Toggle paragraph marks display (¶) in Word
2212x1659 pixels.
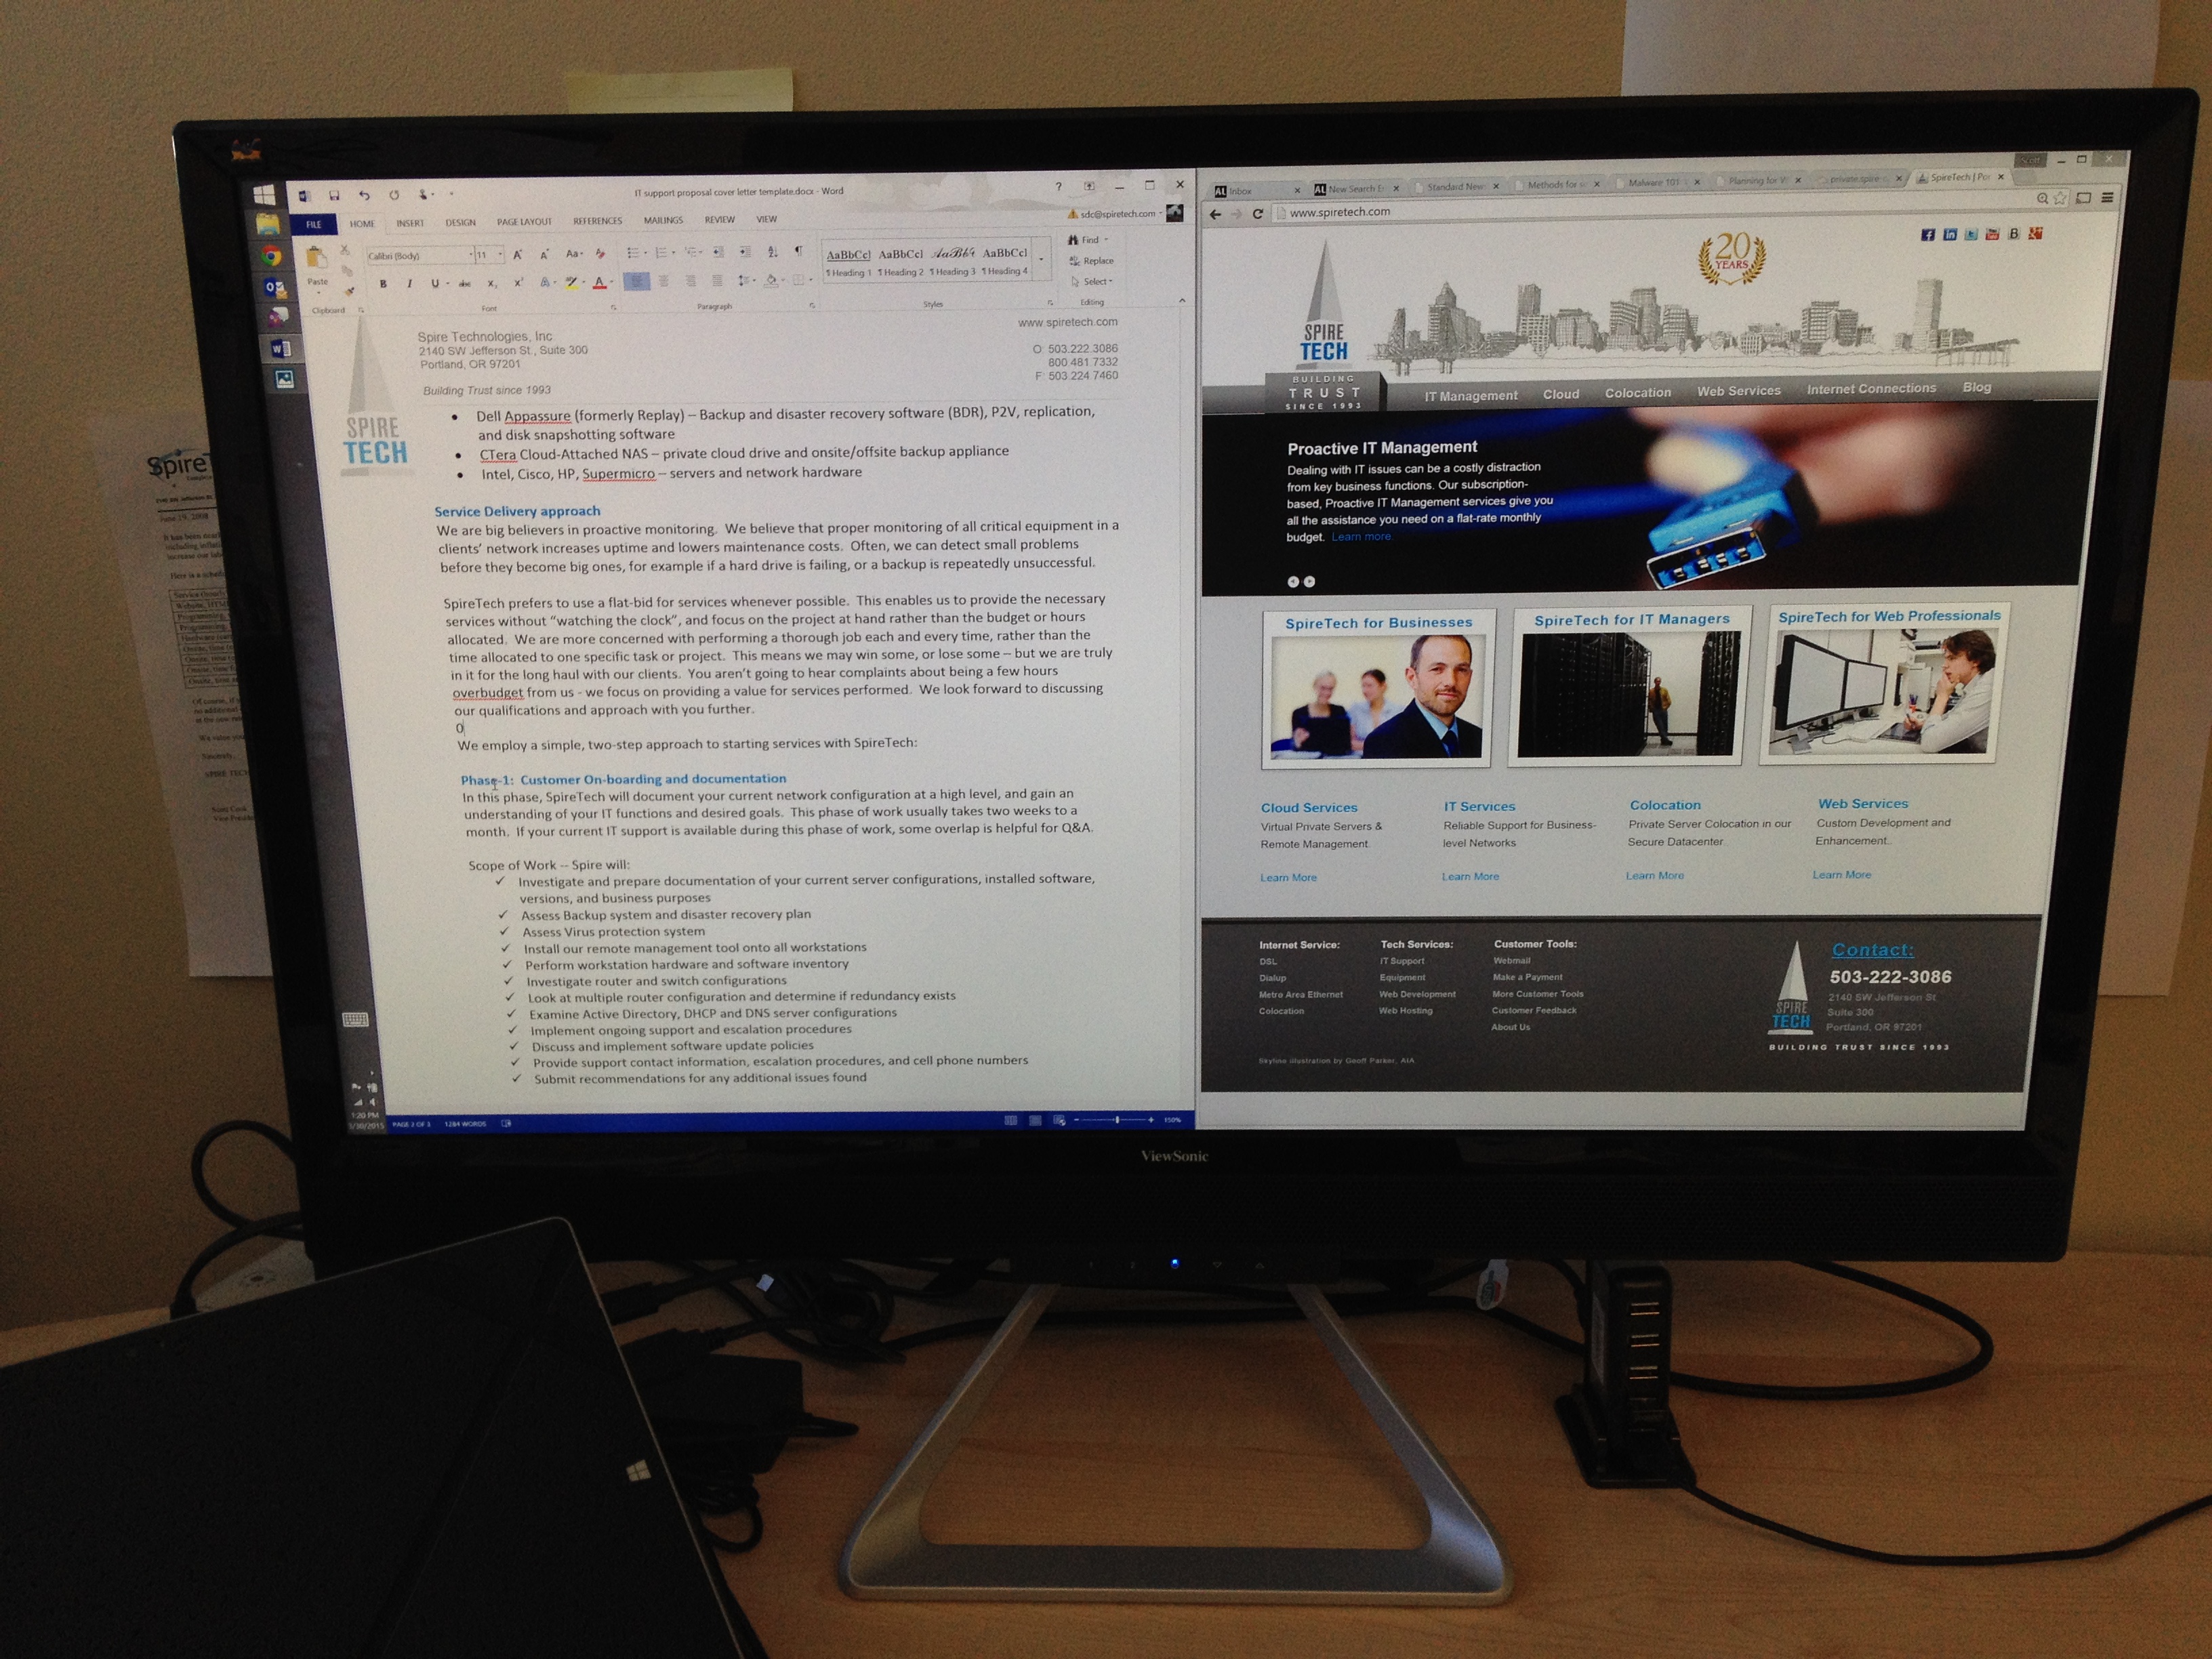coord(799,251)
